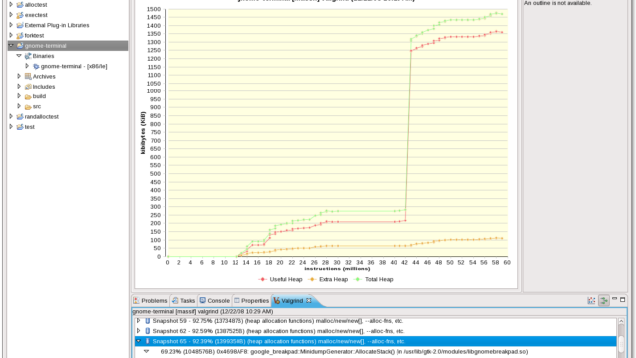
Task: Click the kibibytes (KiB) axis label
Action: 143,132
